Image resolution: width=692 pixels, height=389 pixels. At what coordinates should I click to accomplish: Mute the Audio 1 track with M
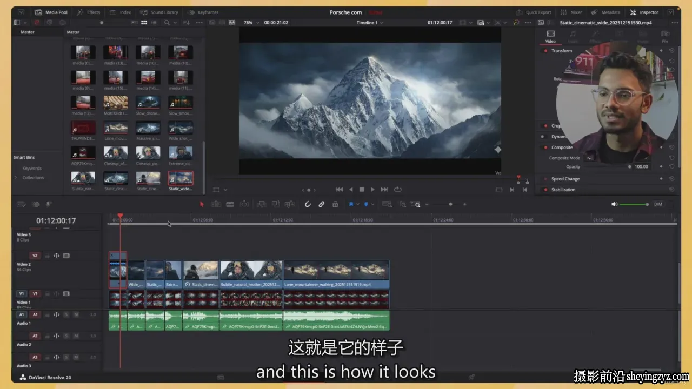point(76,314)
